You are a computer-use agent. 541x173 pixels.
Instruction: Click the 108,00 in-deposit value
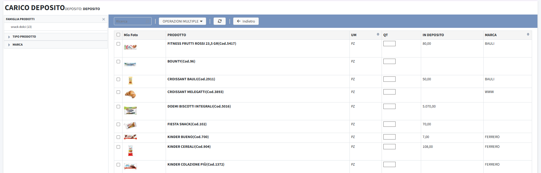(x=428, y=147)
